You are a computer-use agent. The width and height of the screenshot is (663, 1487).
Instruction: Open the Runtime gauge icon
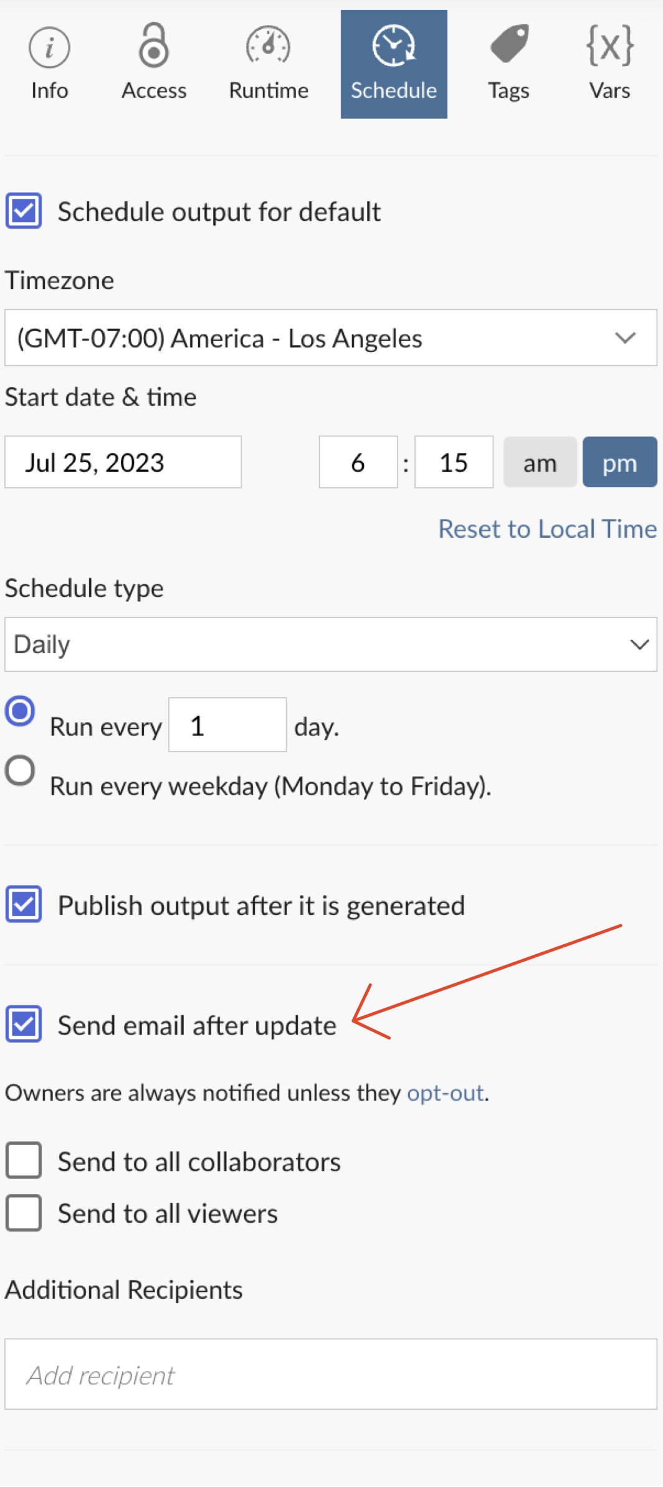[268, 46]
